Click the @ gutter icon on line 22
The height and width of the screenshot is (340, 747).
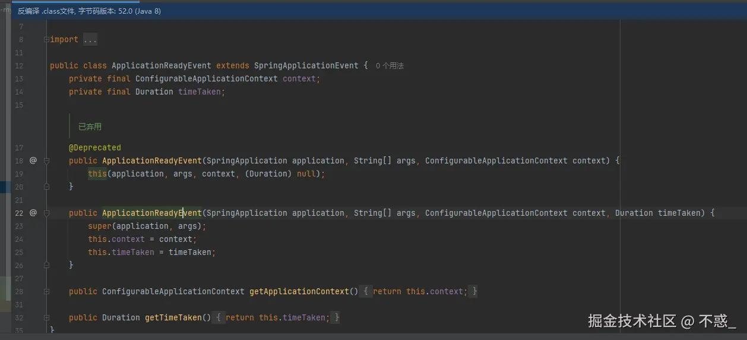coord(33,213)
